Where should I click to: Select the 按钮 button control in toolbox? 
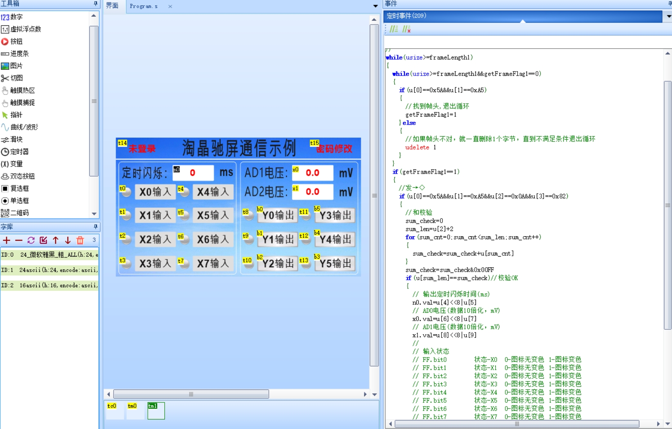(12, 41)
